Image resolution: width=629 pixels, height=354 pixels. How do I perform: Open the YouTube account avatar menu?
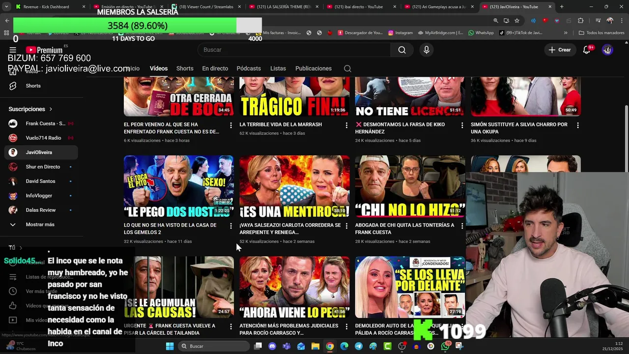[x=607, y=50]
